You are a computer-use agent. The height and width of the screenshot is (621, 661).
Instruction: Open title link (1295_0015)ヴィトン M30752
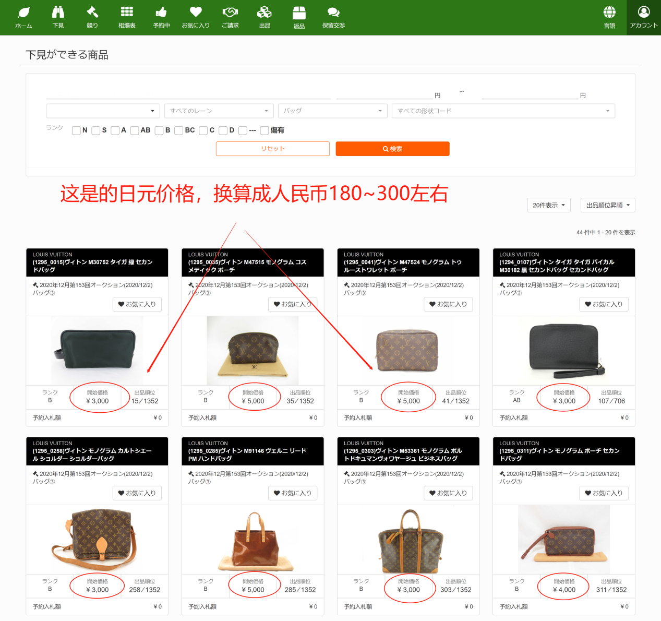pyautogui.click(x=92, y=266)
